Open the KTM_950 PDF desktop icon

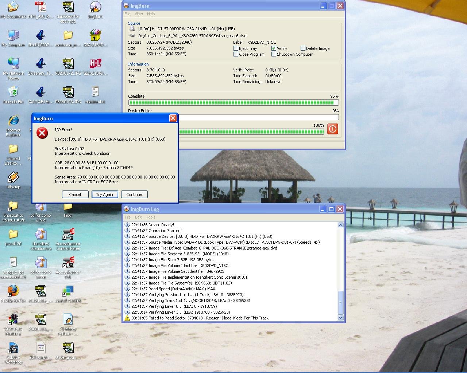tap(40, 10)
